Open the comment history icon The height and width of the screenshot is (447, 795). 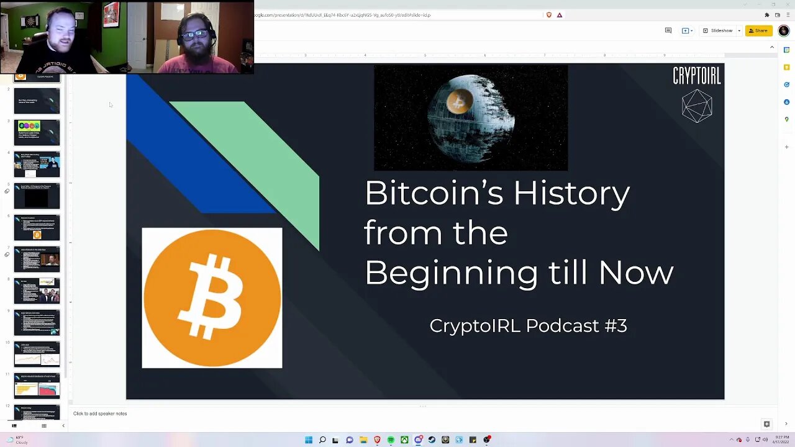[x=668, y=30]
